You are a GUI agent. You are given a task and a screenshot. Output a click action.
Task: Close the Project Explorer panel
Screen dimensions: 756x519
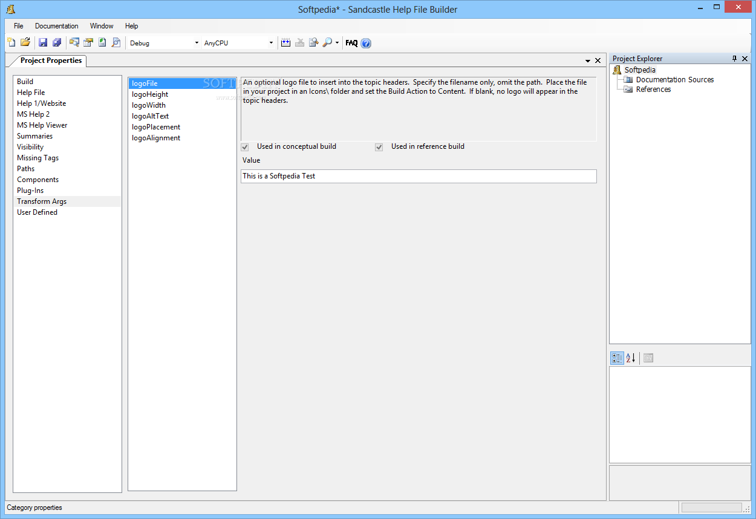pos(745,59)
